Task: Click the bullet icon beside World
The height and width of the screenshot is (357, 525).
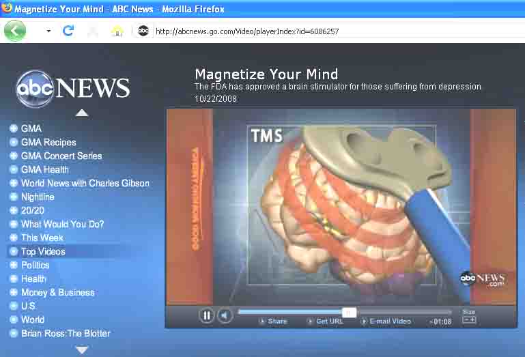Action: tap(14, 319)
